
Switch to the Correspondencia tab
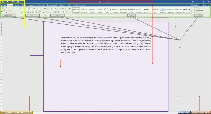click(x=52, y=5)
